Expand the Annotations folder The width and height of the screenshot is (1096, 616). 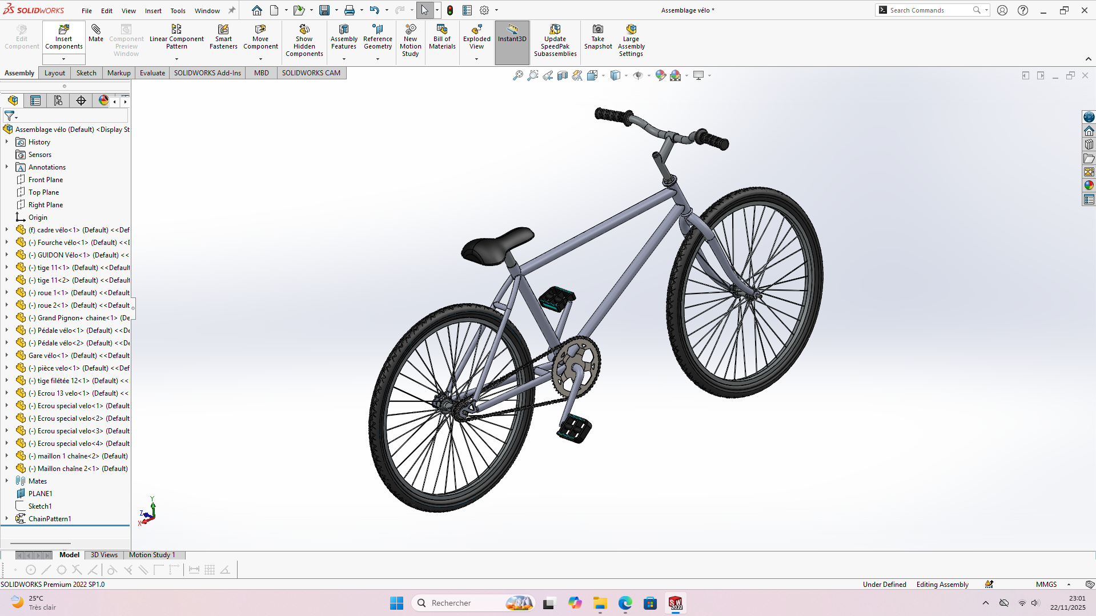pos(7,167)
